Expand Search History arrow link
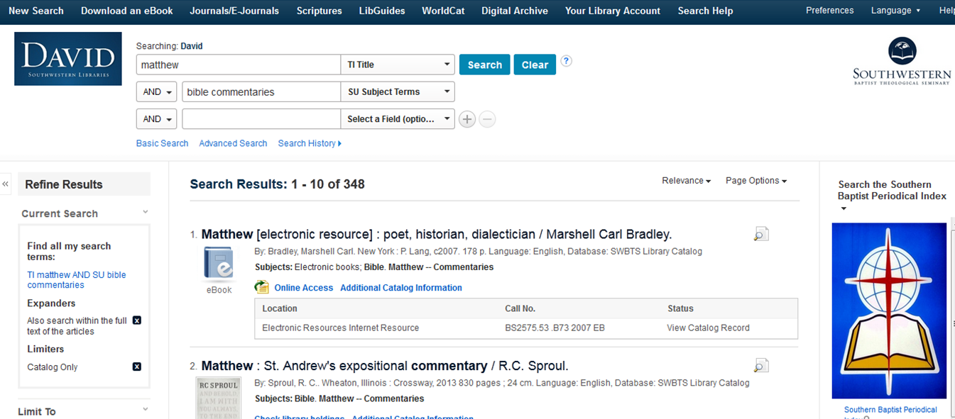This screenshot has width=955, height=419. coord(310,143)
